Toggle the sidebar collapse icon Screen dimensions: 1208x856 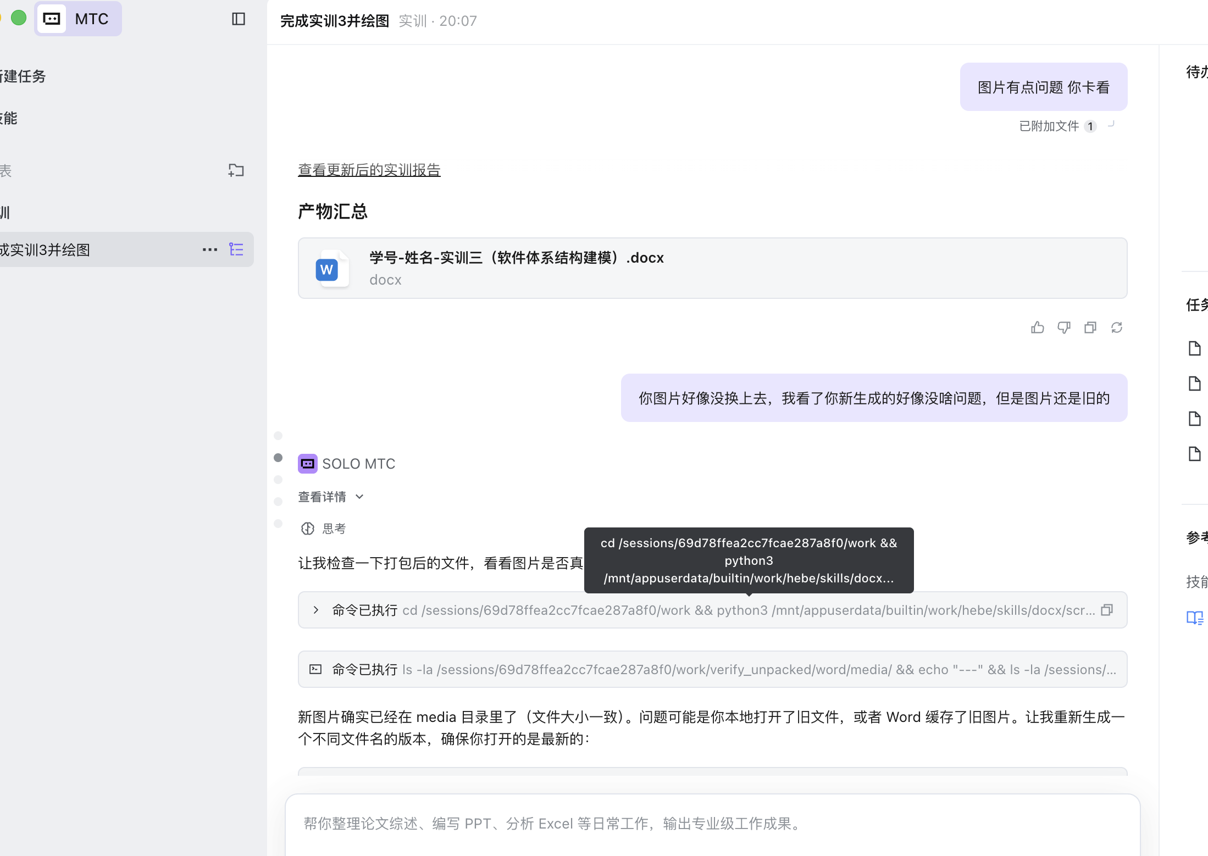pos(239,19)
